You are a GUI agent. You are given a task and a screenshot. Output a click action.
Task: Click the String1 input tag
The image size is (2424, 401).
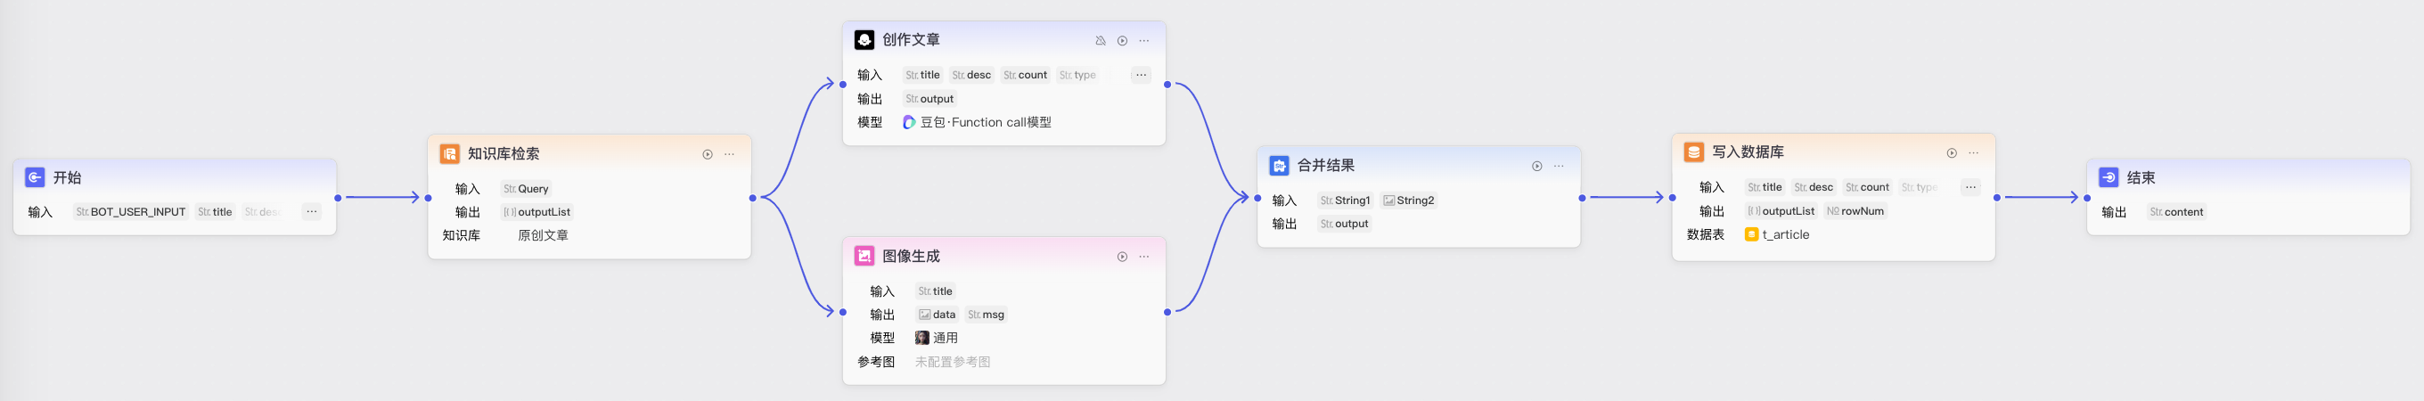[x=1345, y=200]
